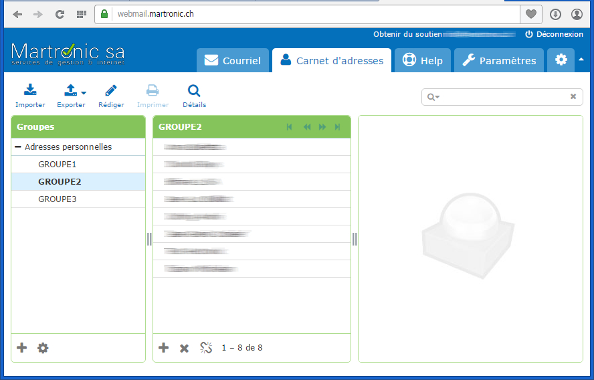Click the Importer contacts icon
Image resolution: width=594 pixels, height=380 pixels.
[30, 91]
